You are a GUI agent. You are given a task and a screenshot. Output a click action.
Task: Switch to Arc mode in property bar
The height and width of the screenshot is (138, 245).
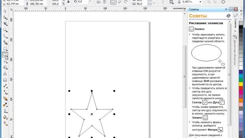126,2
